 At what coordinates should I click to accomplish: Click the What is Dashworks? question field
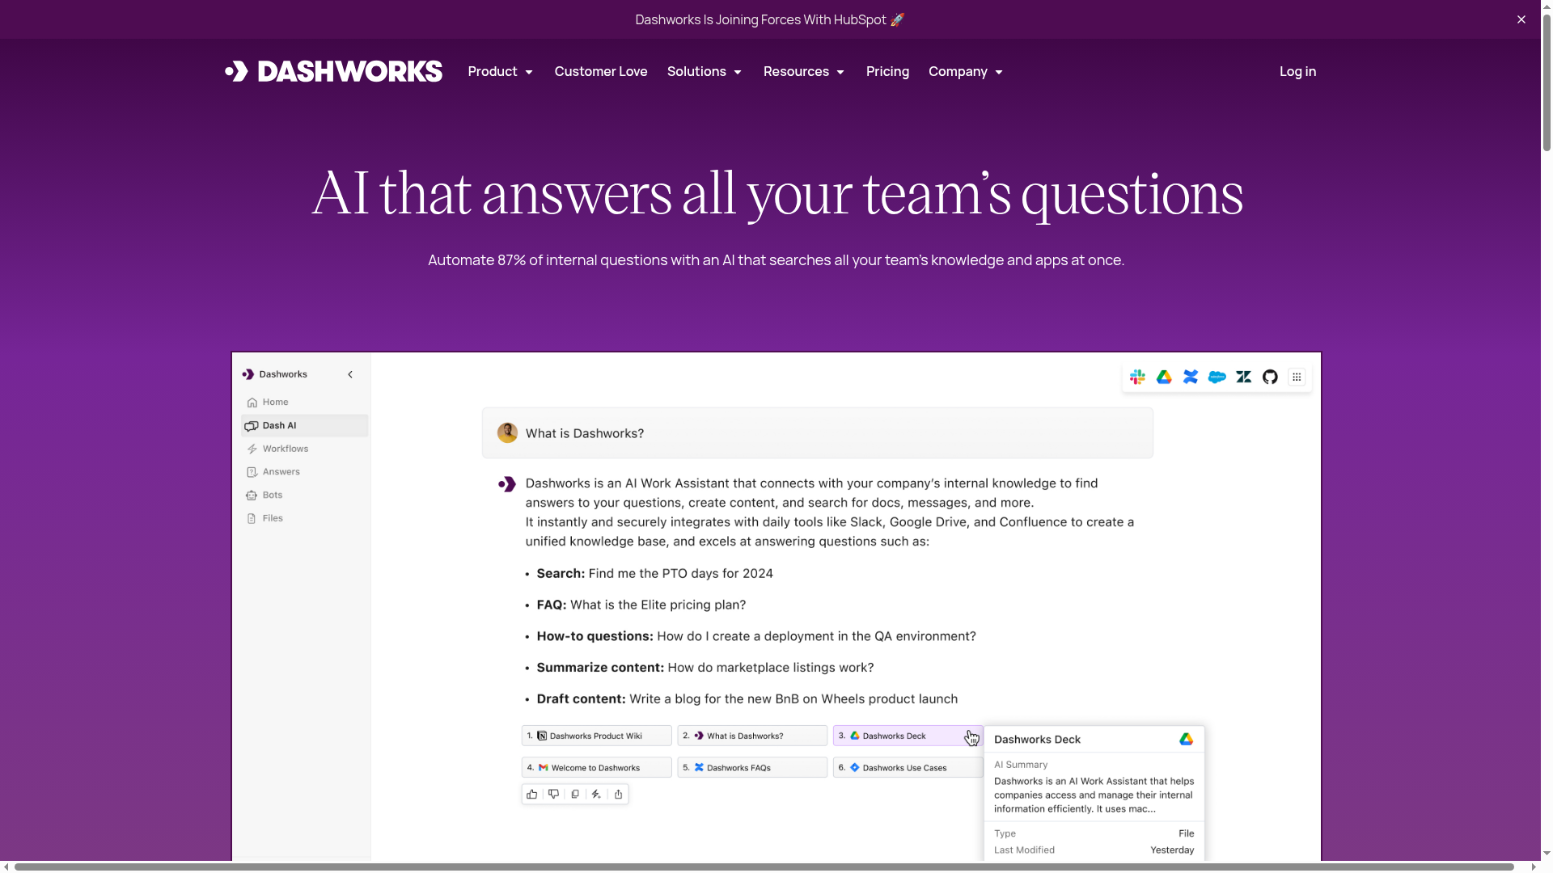tap(818, 433)
